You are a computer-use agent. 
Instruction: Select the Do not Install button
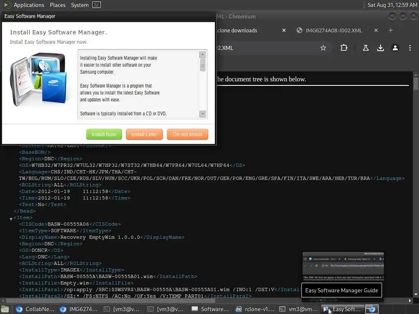187,134
